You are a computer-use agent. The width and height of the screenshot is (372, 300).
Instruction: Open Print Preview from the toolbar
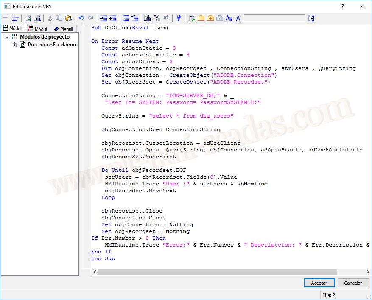37,18
